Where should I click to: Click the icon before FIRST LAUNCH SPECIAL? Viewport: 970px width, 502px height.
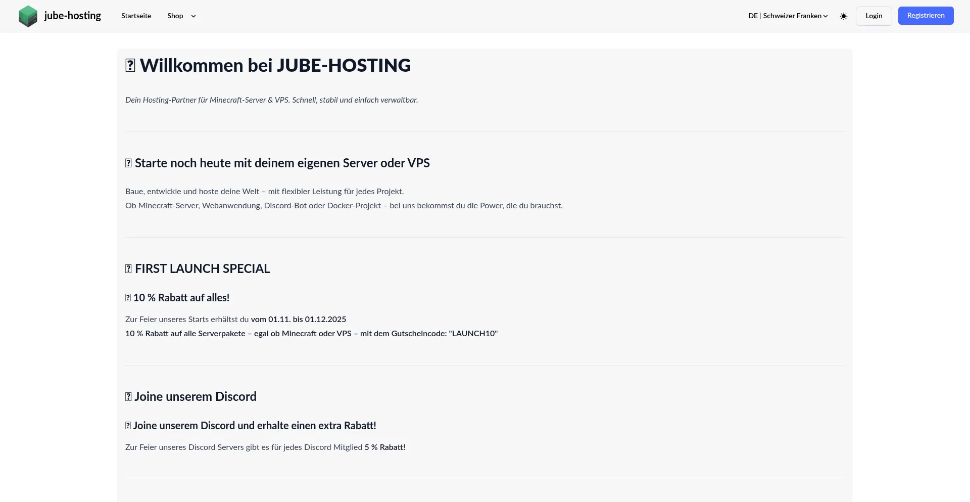pyautogui.click(x=128, y=269)
